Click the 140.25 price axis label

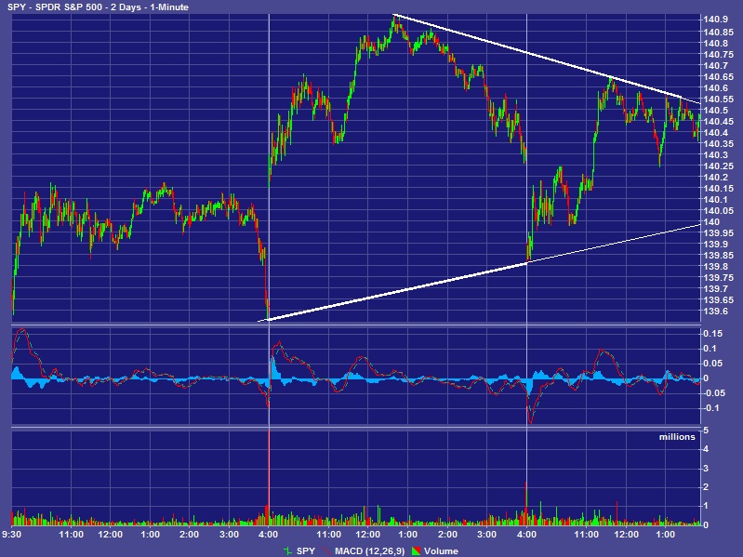(719, 166)
